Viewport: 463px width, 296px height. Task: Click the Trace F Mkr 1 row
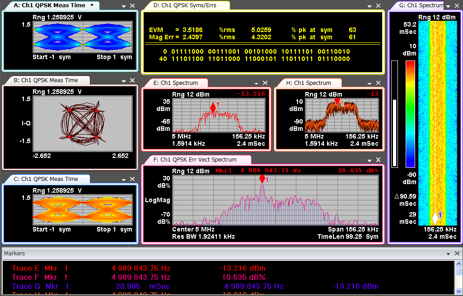coord(136,277)
